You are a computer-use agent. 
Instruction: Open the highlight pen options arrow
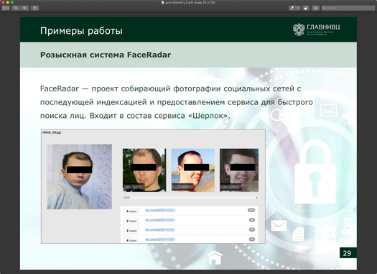[x=298, y=8]
